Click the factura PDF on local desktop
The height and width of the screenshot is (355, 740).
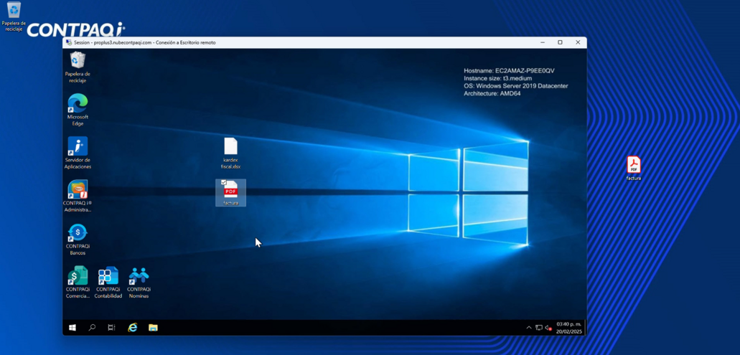[x=633, y=166]
